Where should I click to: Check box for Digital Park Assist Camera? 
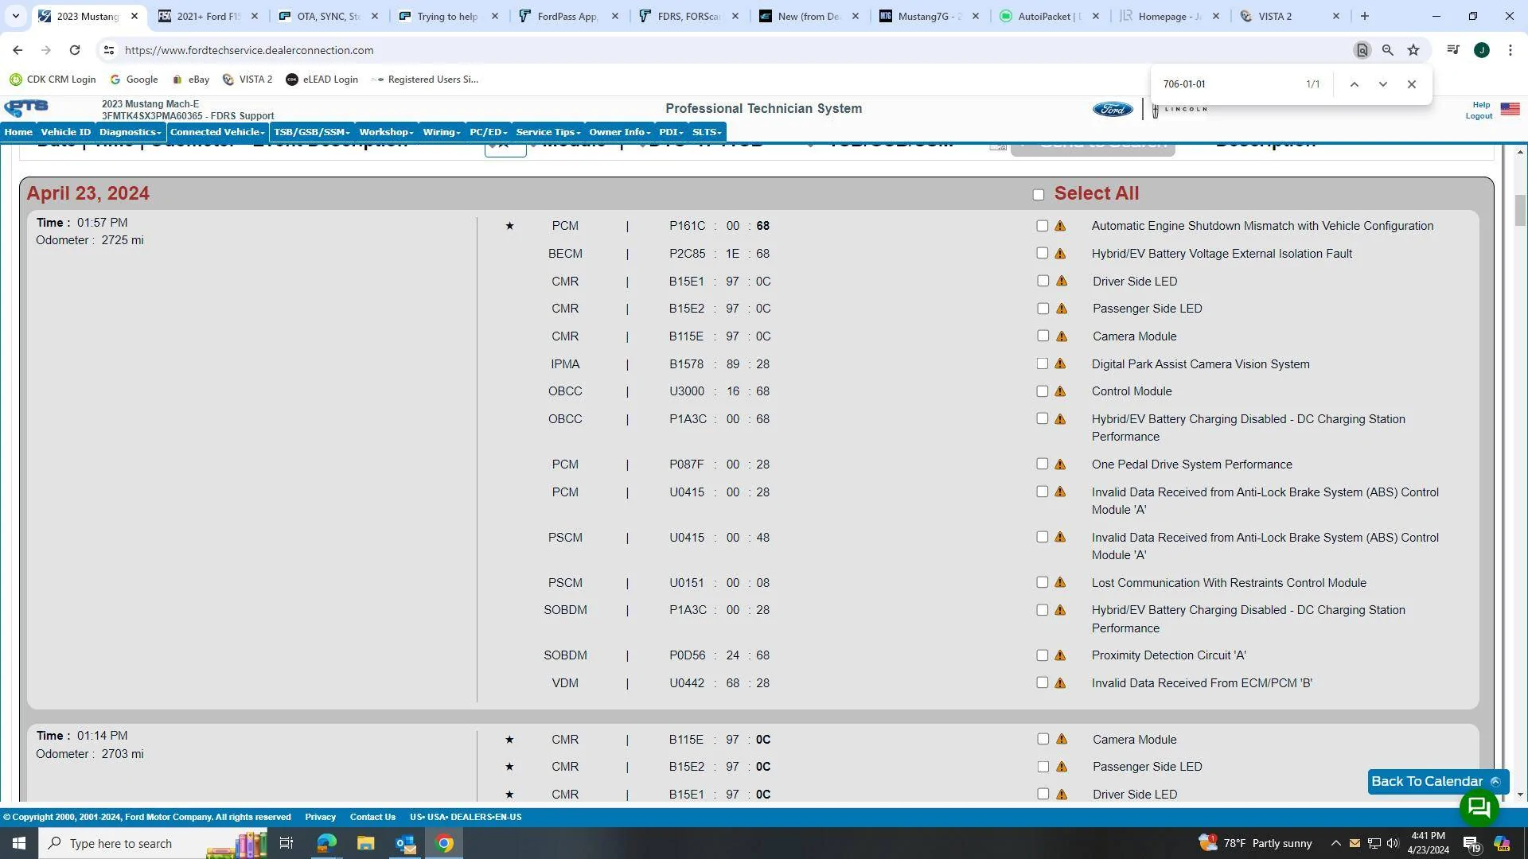[1042, 363]
